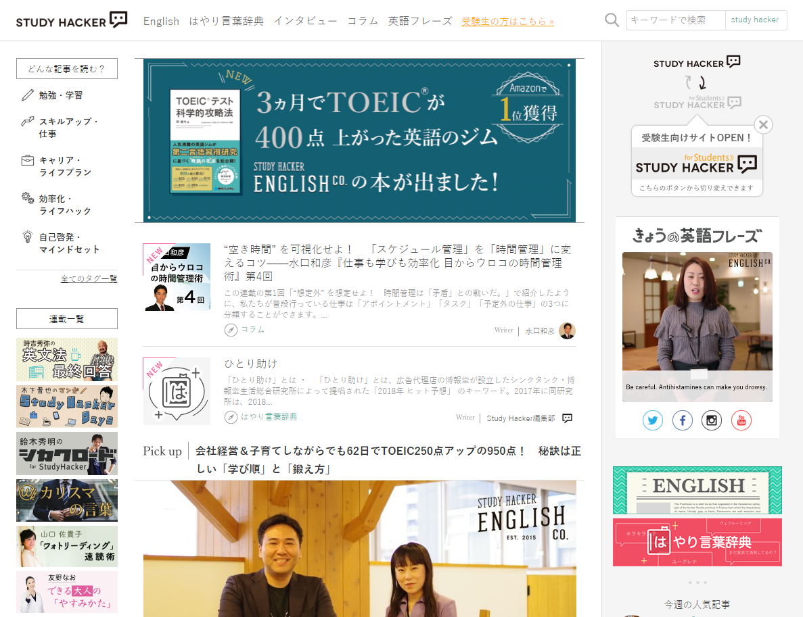
Task: Open インタビュー in top navigation
Action: click(305, 21)
